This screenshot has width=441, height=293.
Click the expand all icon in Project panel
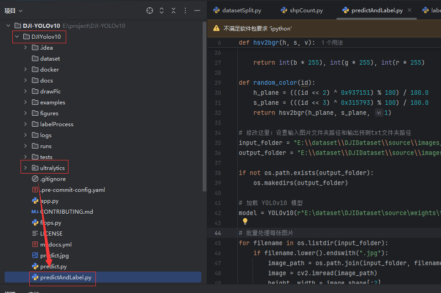tap(162, 10)
